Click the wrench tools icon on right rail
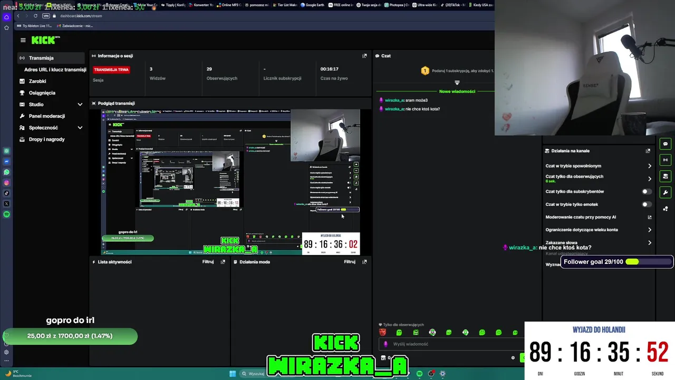The image size is (675, 380). point(666,193)
